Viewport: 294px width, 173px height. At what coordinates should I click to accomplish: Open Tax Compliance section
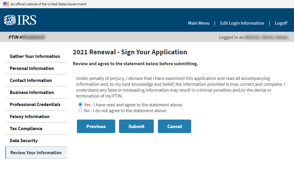(36, 128)
